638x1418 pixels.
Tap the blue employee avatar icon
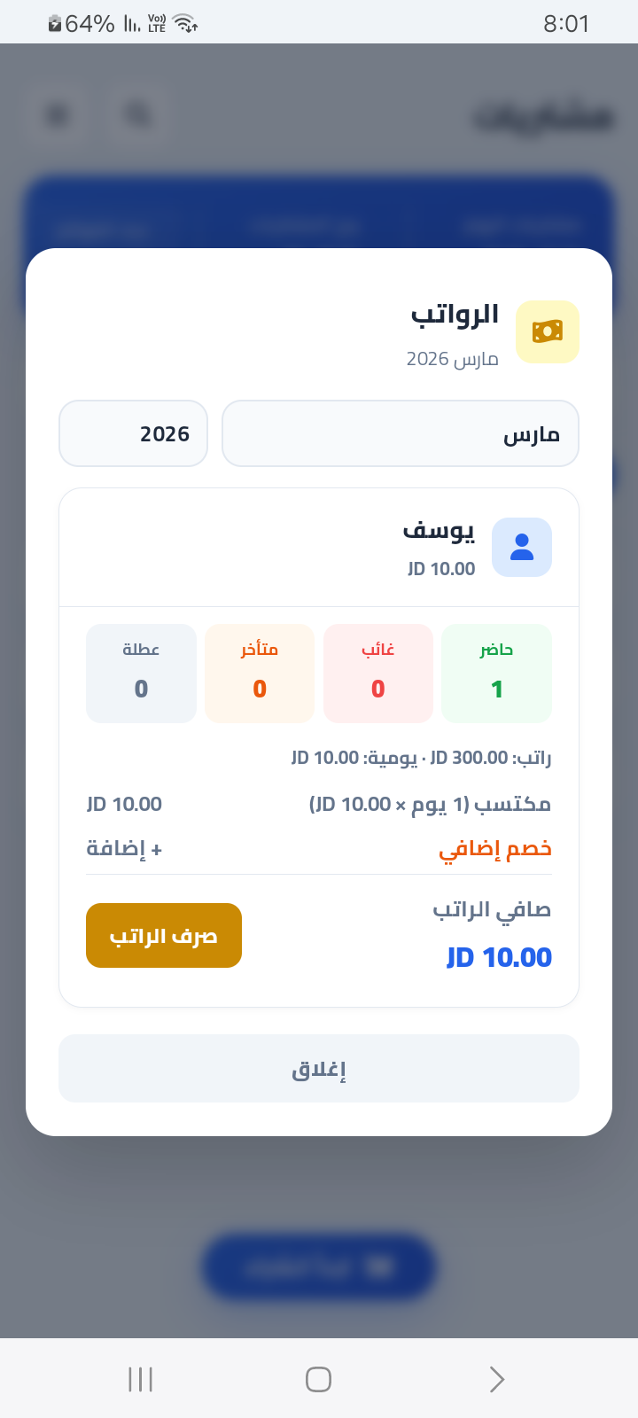tap(522, 547)
